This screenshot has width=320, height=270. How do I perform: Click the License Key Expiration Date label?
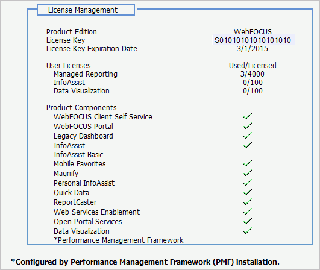point(92,49)
